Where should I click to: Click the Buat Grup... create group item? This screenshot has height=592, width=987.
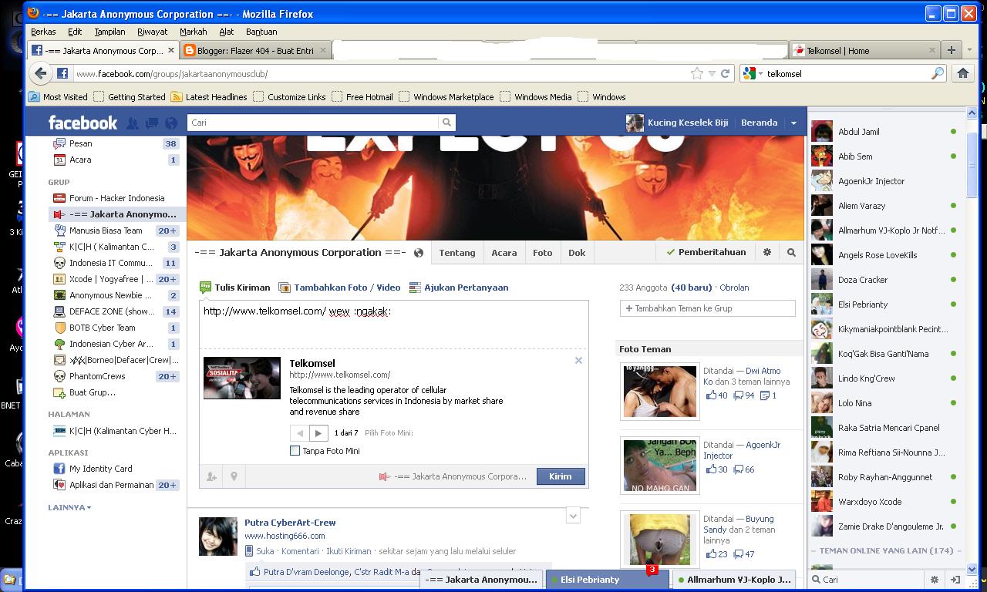coord(83,392)
